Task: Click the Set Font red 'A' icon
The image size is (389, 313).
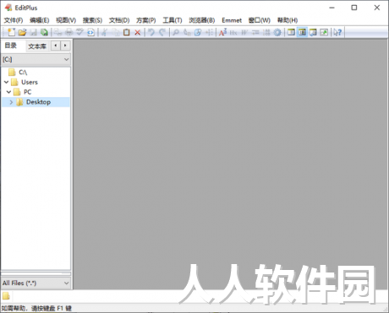Action: click(222, 32)
